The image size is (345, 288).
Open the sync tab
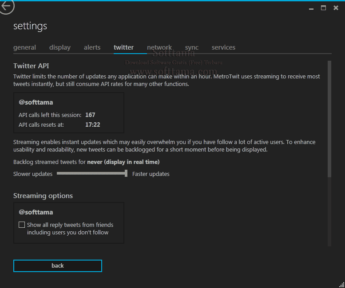coord(192,47)
